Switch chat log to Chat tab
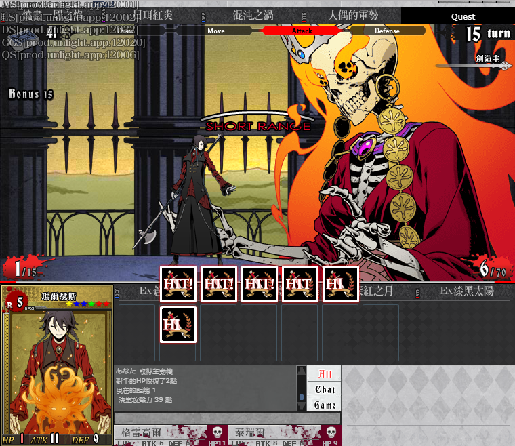The width and height of the screenshot is (515, 446). pos(325,390)
